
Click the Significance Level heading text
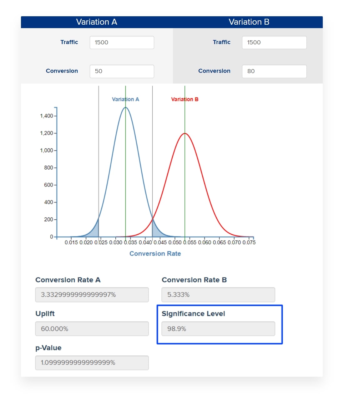click(x=193, y=314)
